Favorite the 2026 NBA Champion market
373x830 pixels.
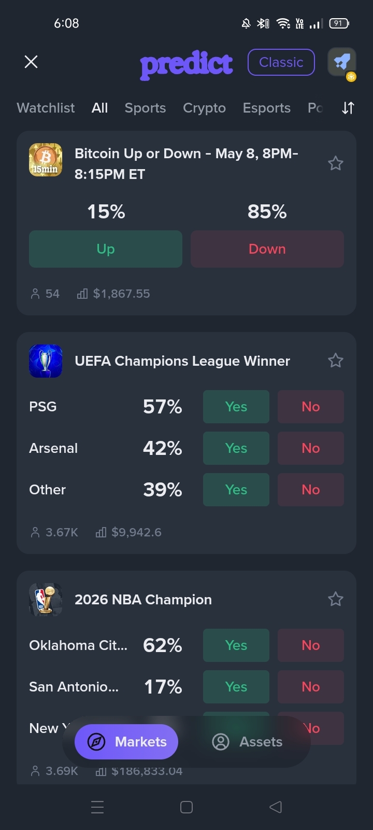pyautogui.click(x=336, y=599)
